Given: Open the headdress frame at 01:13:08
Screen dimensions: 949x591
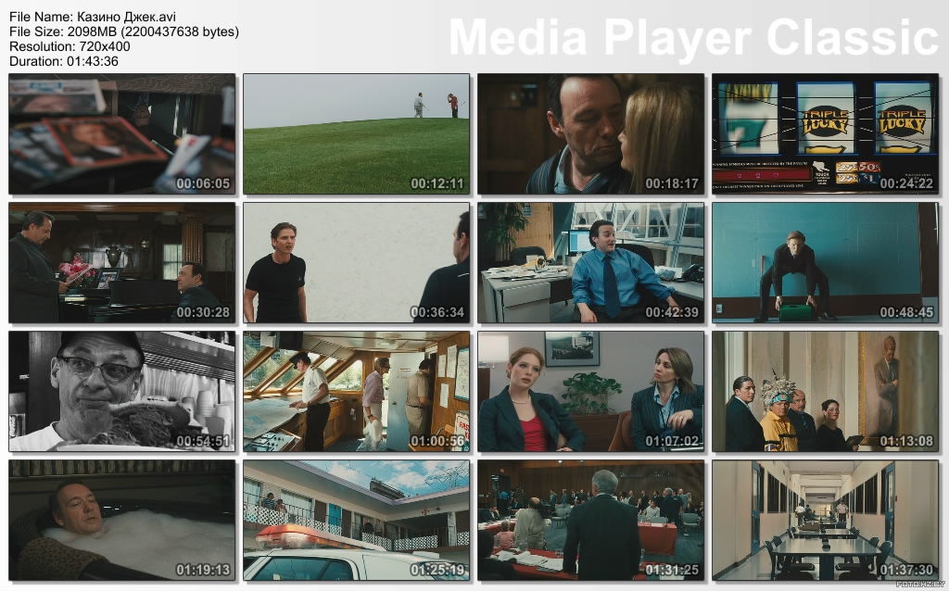Looking at the screenshot, I should (825, 392).
